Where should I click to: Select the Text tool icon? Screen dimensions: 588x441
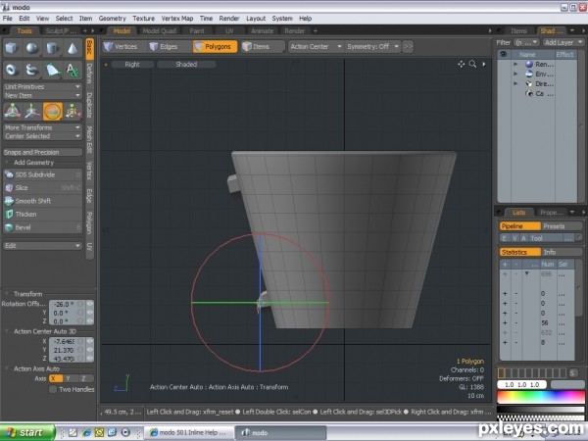pyautogui.click(x=73, y=70)
